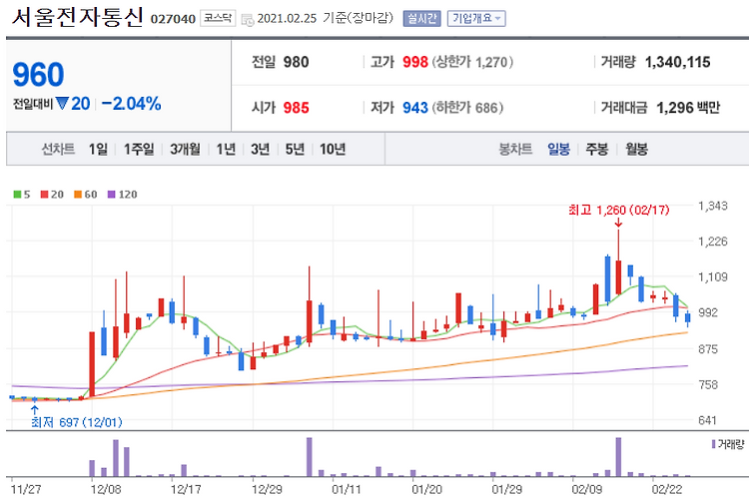This screenshot has height=499, width=749.
Task: Click the 실시간 real-time button
Action: click(x=421, y=19)
